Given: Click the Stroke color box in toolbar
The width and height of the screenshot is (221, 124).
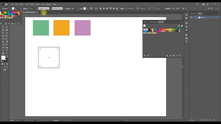Looking at the screenshot, I should point(6,60).
